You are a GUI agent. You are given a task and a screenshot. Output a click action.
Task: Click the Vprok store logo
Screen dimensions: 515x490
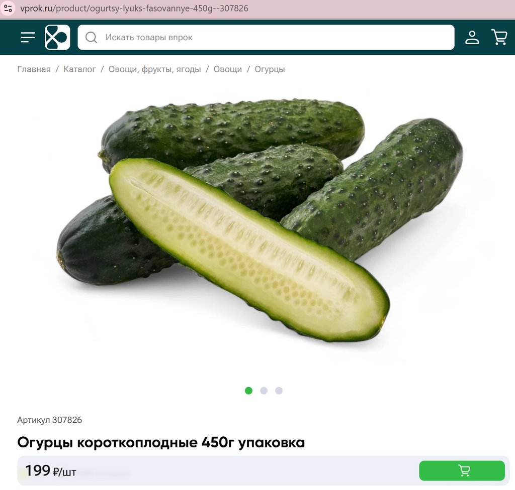click(57, 37)
